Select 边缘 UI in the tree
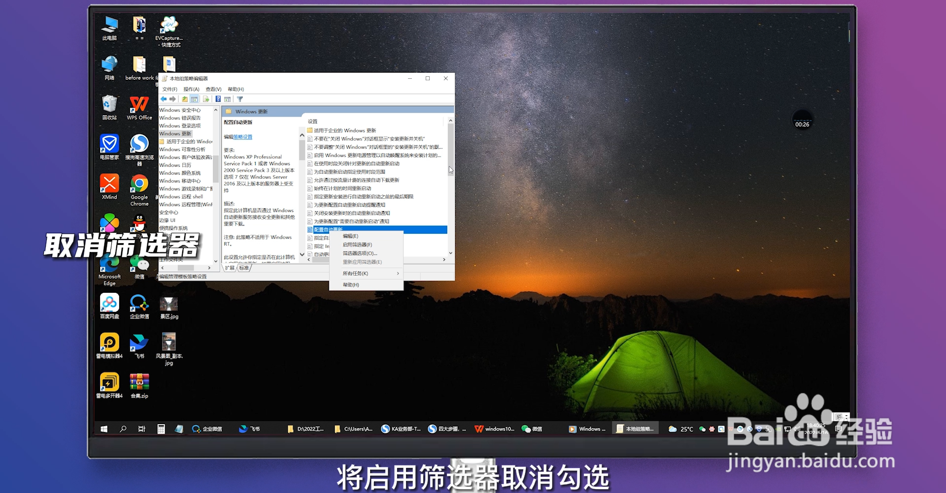The image size is (946, 493). pos(167,220)
